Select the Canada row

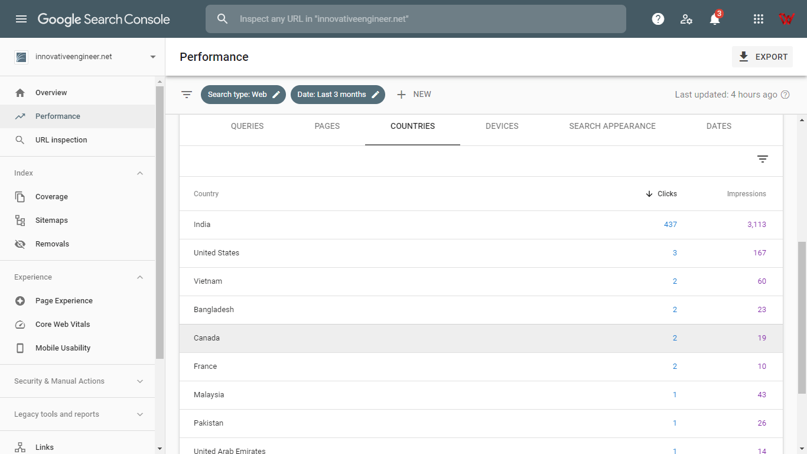pos(481,338)
